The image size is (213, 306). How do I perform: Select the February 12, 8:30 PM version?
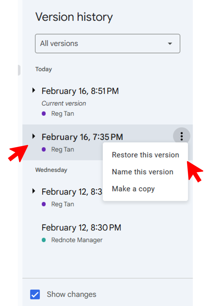[x=81, y=228]
